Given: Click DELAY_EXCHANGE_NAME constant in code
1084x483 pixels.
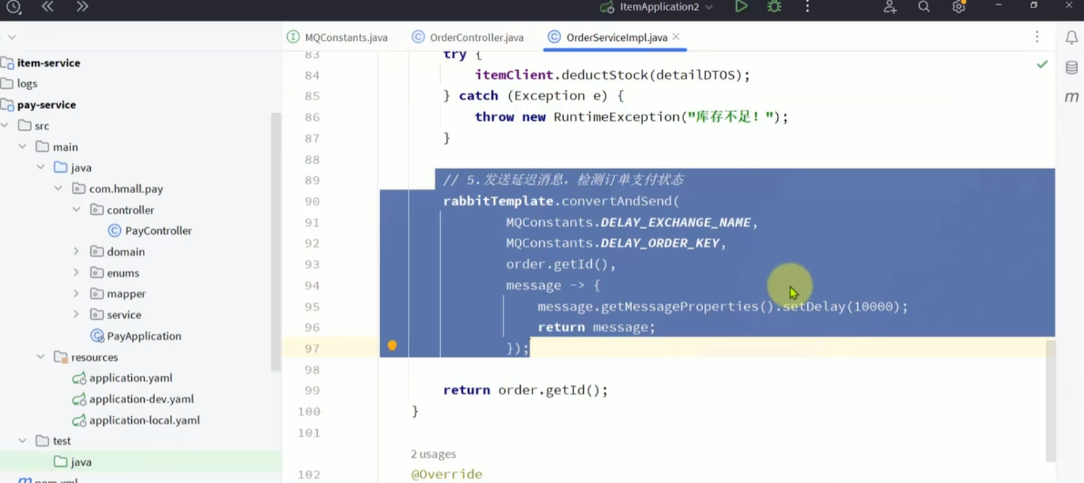Looking at the screenshot, I should 675,222.
